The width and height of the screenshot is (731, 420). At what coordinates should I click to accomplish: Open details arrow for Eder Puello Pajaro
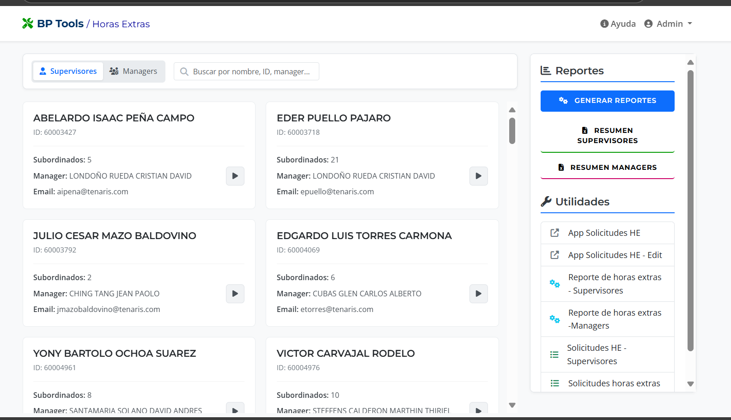tap(479, 176)
